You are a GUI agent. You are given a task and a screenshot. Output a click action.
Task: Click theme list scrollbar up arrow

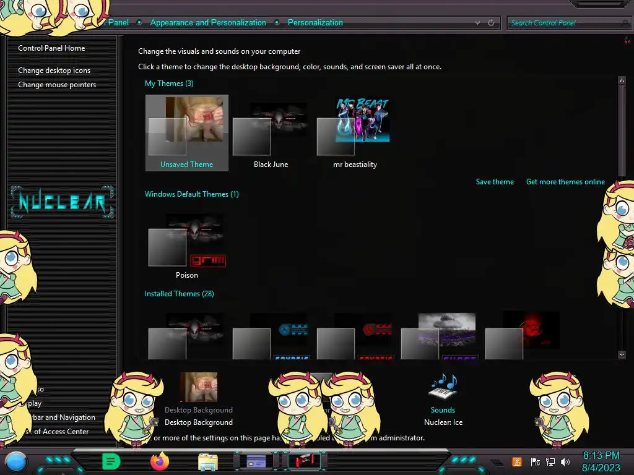tap(622, 80)
